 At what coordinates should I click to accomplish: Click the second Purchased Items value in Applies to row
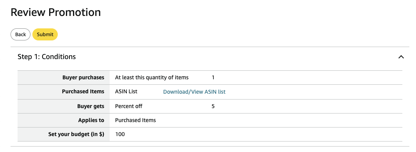[135, 120]
